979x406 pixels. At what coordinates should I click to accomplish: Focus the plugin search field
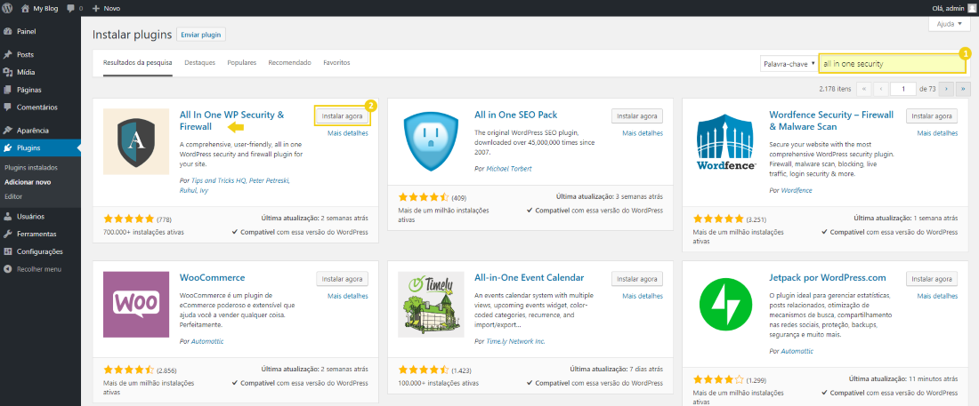point(892,64)
